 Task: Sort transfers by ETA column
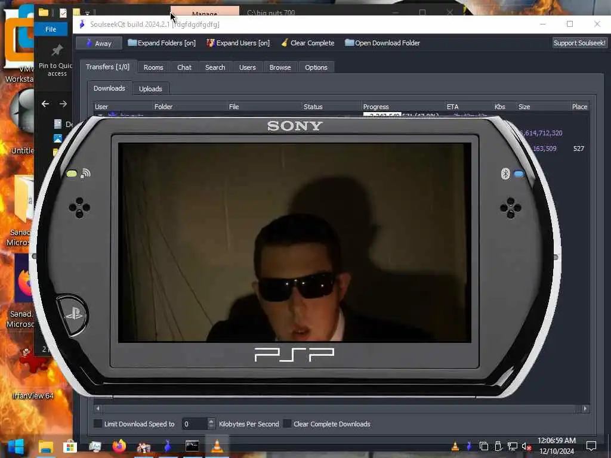[470, 107]
